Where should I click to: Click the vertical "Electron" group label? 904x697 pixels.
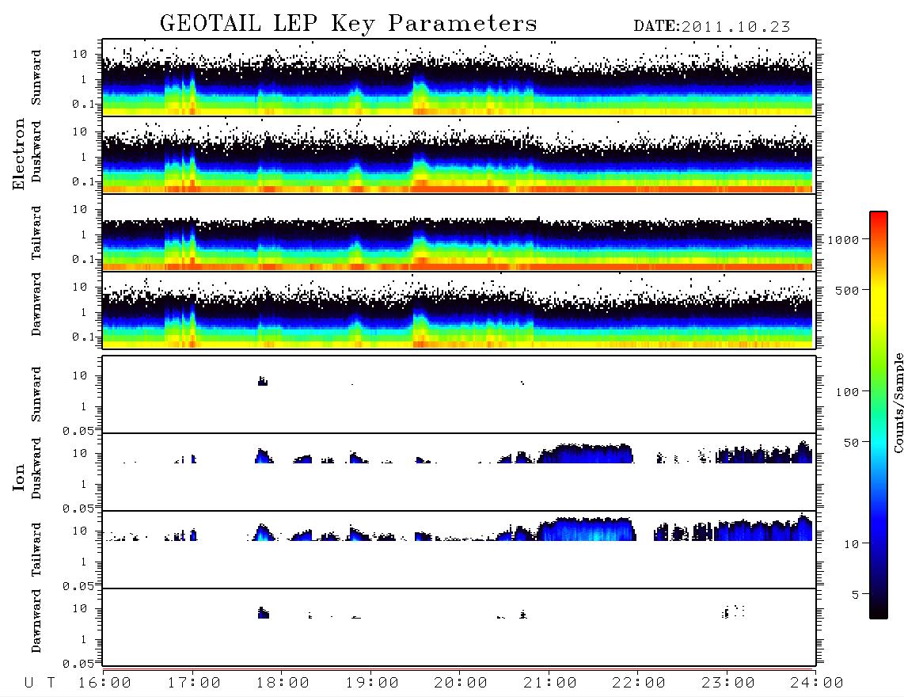click(18, 154)
